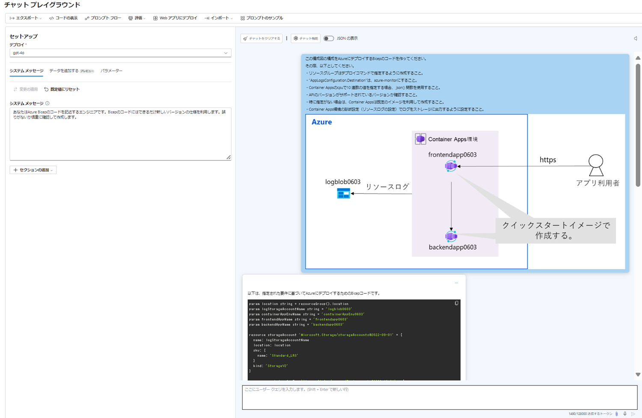This screenshot has height=418, width=642.
Task: Toggle the JSON の表示 switch
Action: [328, 39]
